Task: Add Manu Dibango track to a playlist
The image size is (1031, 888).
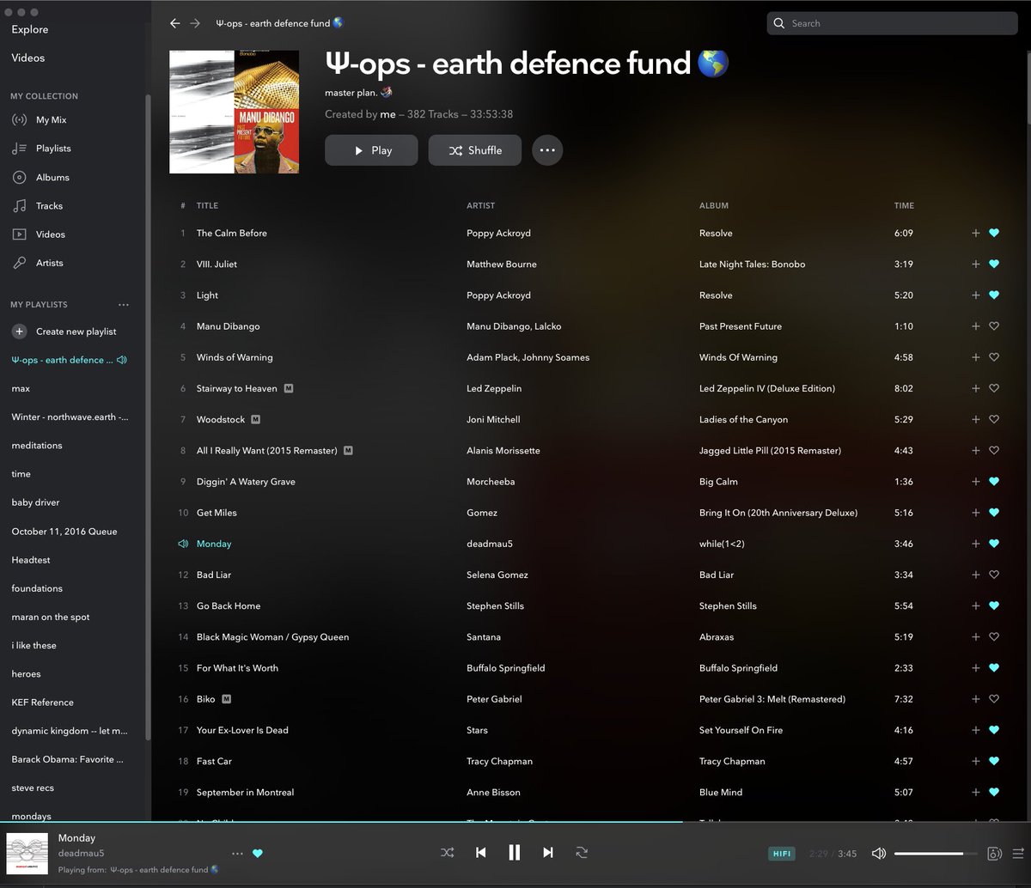Action: [x=975, y=326]
